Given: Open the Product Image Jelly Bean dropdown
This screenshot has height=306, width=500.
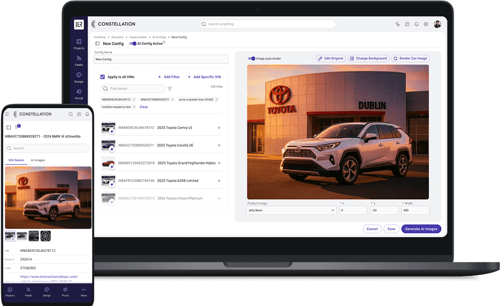Looking at the screenshot, I should [291, 210].
